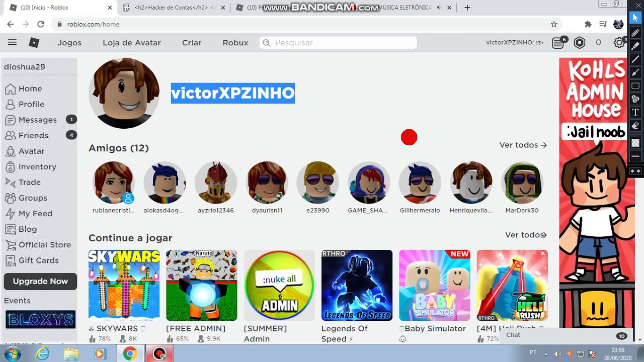Open the Loja de Avatar menu
Image resolution: width=644 pixels, height=362 pixels.
[132, 43]
